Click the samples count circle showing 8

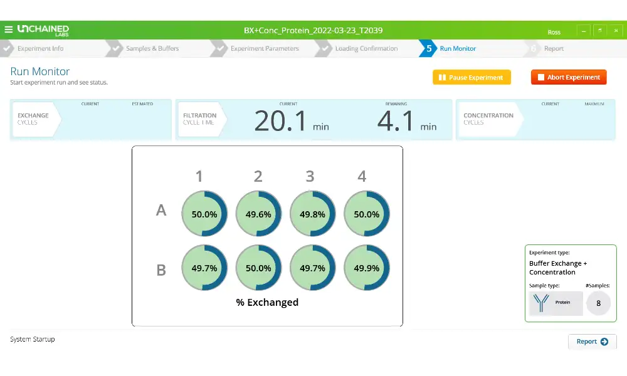tap(598, 303)
